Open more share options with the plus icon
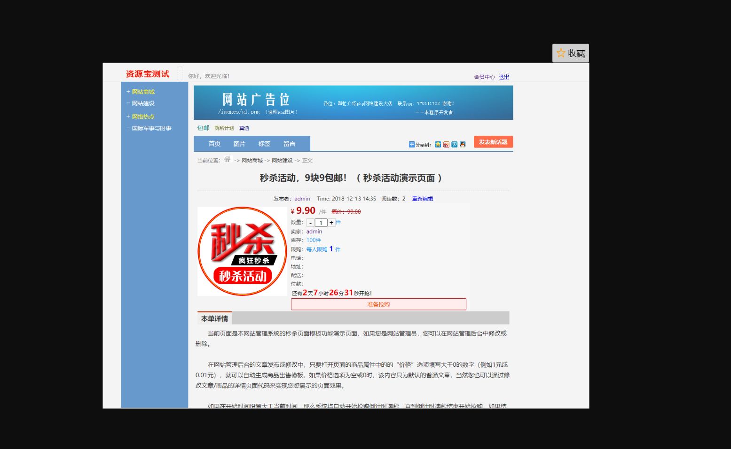This screenshot has height=449, width=731. (412, 144)
